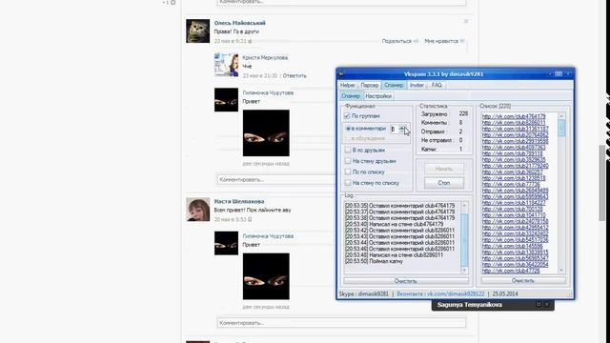
Task: Clear the Список with its Очистить button
Action: [523, 280]
